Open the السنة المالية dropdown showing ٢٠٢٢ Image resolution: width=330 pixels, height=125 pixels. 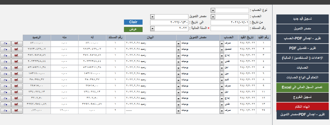152,28
